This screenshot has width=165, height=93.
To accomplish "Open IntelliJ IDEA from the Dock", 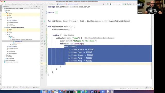I will tap(99, 92).
